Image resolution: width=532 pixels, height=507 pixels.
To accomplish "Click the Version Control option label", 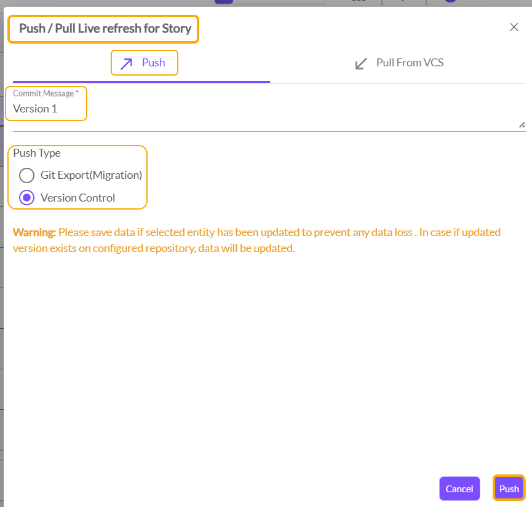I will coord(77,198).
